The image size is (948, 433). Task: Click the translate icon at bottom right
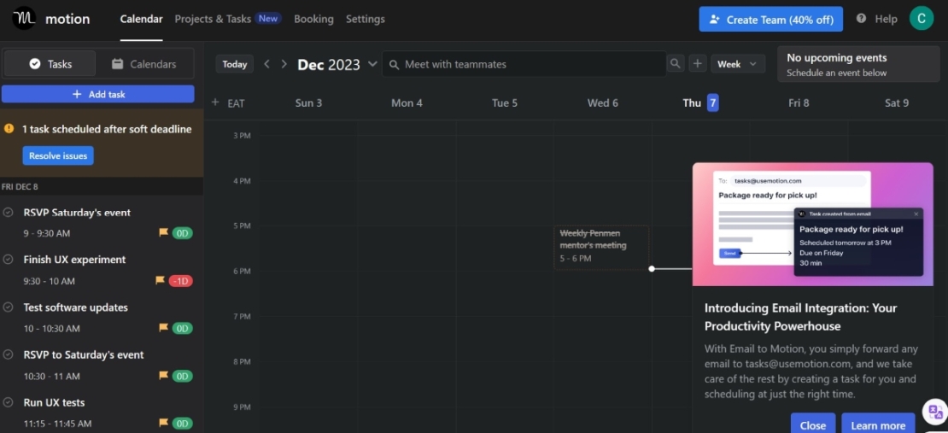pyautogui.click(x=935, y=412)
